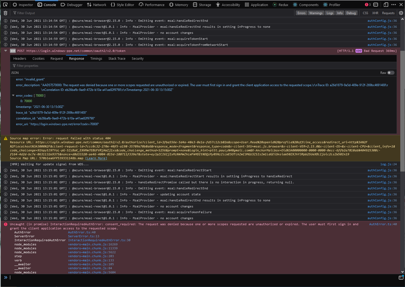Open AuthError.ts:40 source location

coord(383,224)
